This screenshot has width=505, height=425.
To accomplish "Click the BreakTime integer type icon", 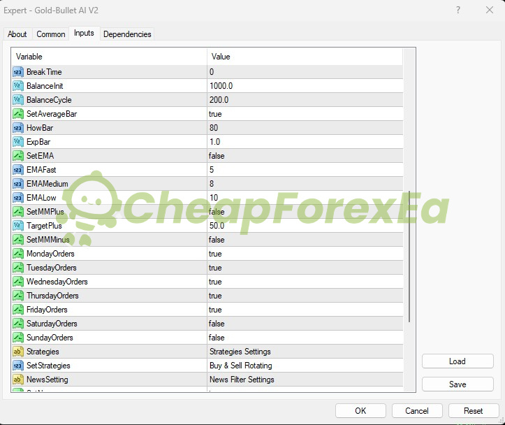I will tap(18, 72).
